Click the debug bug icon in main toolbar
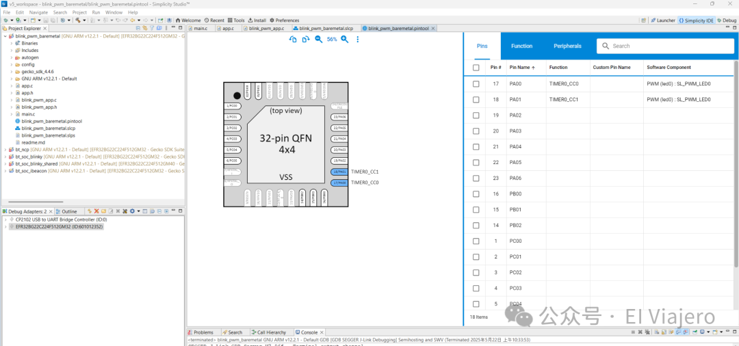Viewport: 739px width, 346px height. [x=5, y=21]
